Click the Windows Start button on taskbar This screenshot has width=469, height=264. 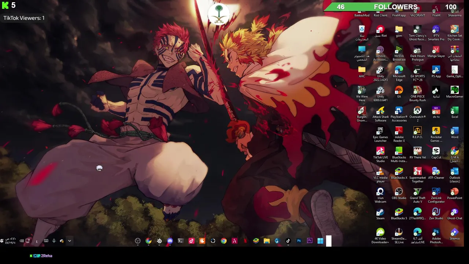click(x=320, y=241)
